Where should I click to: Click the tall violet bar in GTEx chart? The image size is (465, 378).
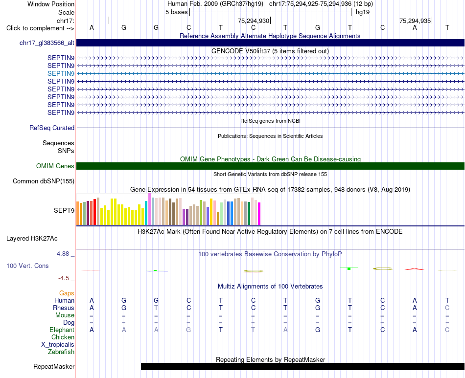(149, 209)
